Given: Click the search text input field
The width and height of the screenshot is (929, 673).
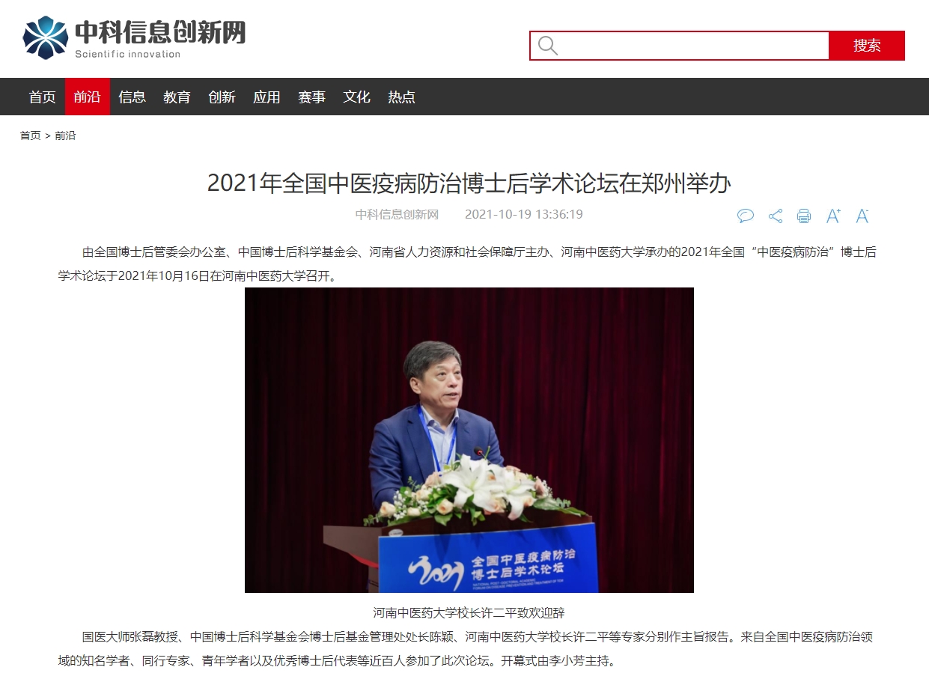Looking at the screenshot, I should pos(692,46).
